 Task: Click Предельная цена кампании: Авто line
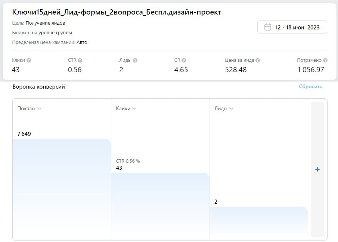tap(50, 42)
